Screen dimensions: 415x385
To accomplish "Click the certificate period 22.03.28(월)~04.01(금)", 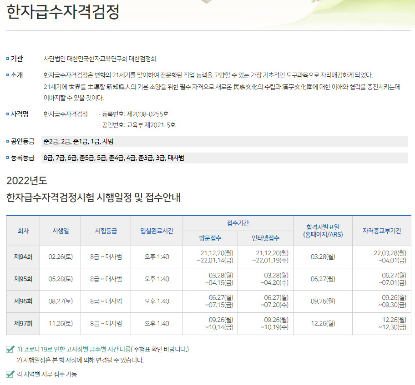I will [390, 257].
